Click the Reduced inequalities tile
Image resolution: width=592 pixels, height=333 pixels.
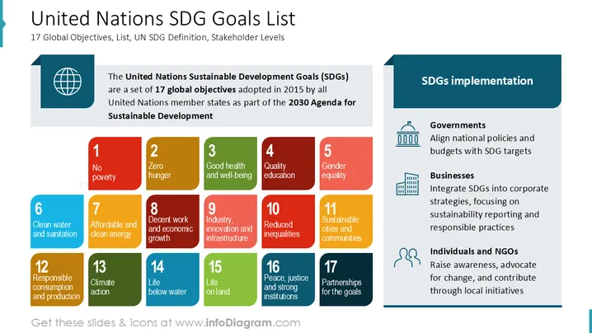tap(288, 221)
